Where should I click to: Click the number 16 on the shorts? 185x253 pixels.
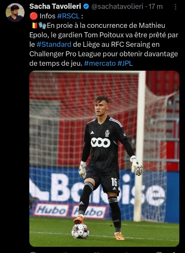[x=114, y=182]
